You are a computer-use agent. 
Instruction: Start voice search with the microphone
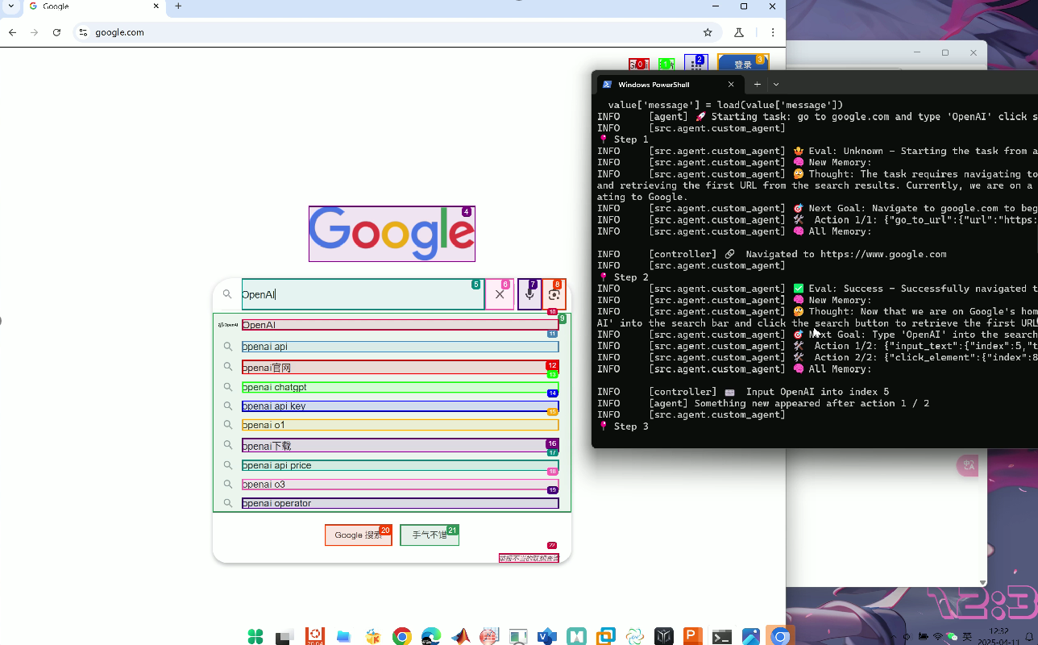(529, 295)
